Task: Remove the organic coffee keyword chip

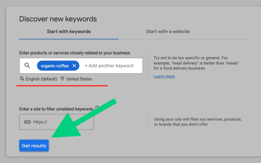Action: point(74,66)
